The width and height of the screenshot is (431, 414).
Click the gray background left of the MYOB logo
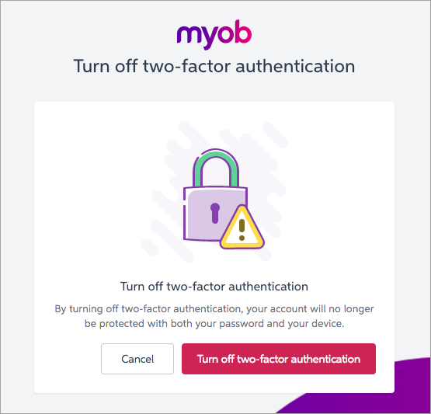point(88,34)
